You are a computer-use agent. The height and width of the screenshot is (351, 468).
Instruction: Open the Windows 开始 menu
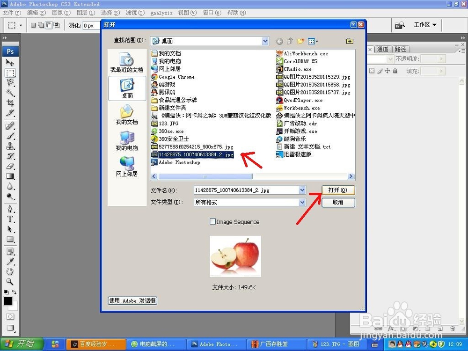(19, 344)
